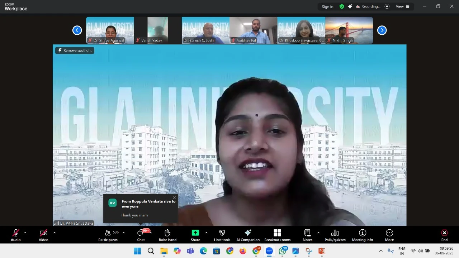Click the Dr. Ritika Srivastava name label
This screenshot has width=459, height=258.
[74, 223]
